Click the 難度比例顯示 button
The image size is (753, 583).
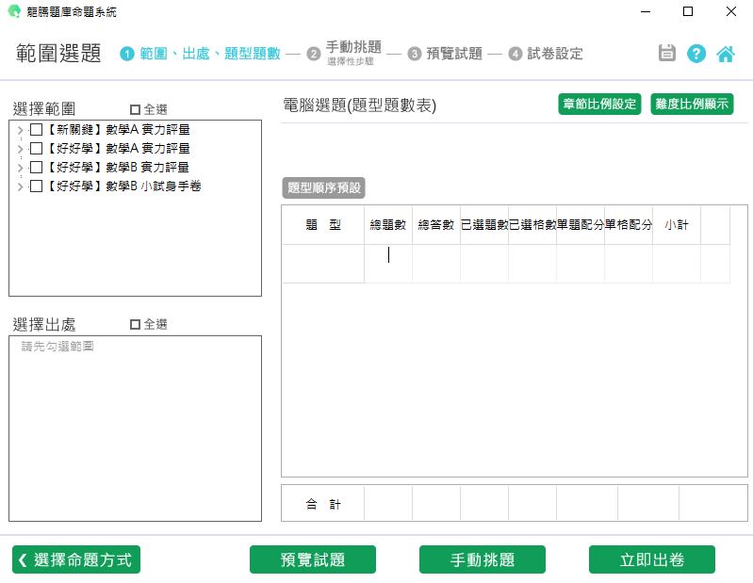pyautogui.click(x=692, y=105)
